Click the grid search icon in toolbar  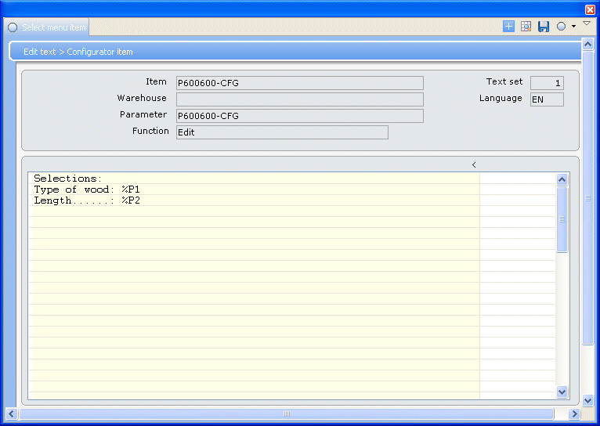526,27
